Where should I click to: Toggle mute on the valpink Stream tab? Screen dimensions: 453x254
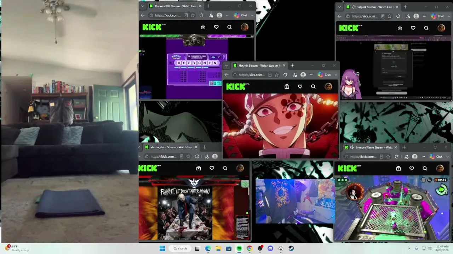(354, 7)
